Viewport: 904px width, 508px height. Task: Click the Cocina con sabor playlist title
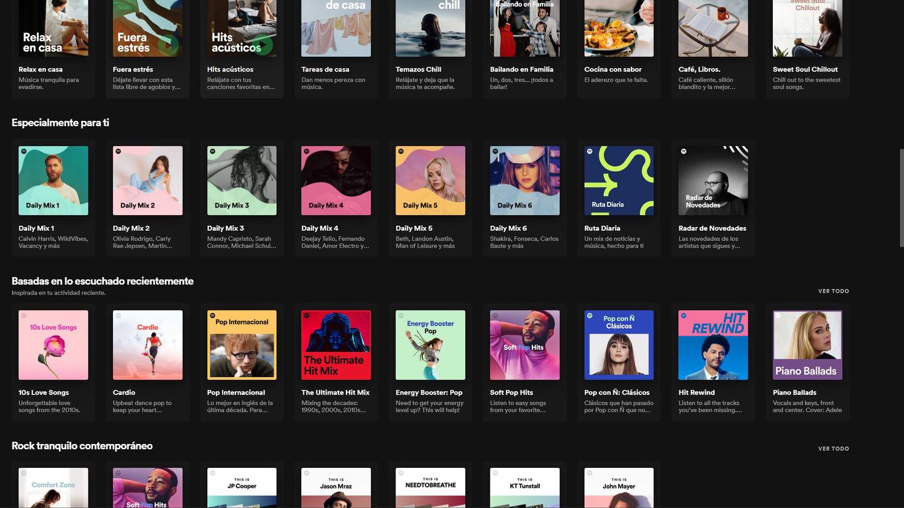click(613, 70)
